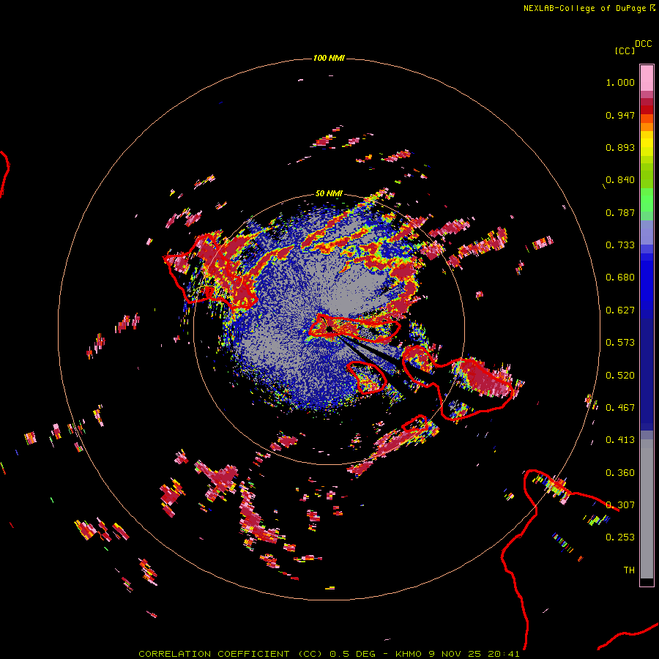The image size is (659, 659).
Task: Click the 0.253 scale value
Action: [620, 537]
